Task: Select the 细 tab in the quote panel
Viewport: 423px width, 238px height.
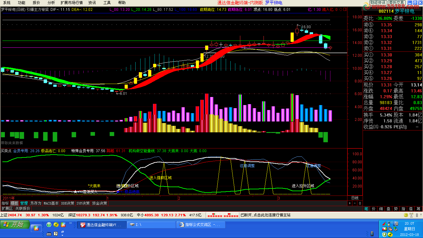Action: tap(381, 209)
